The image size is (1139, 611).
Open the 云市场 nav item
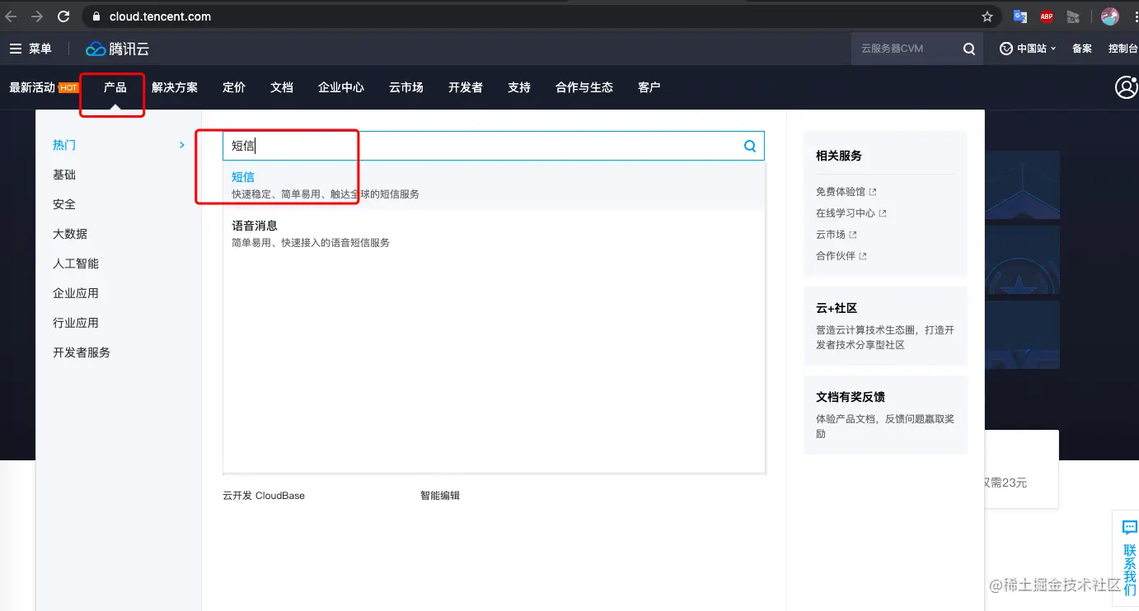coord(406,87)
